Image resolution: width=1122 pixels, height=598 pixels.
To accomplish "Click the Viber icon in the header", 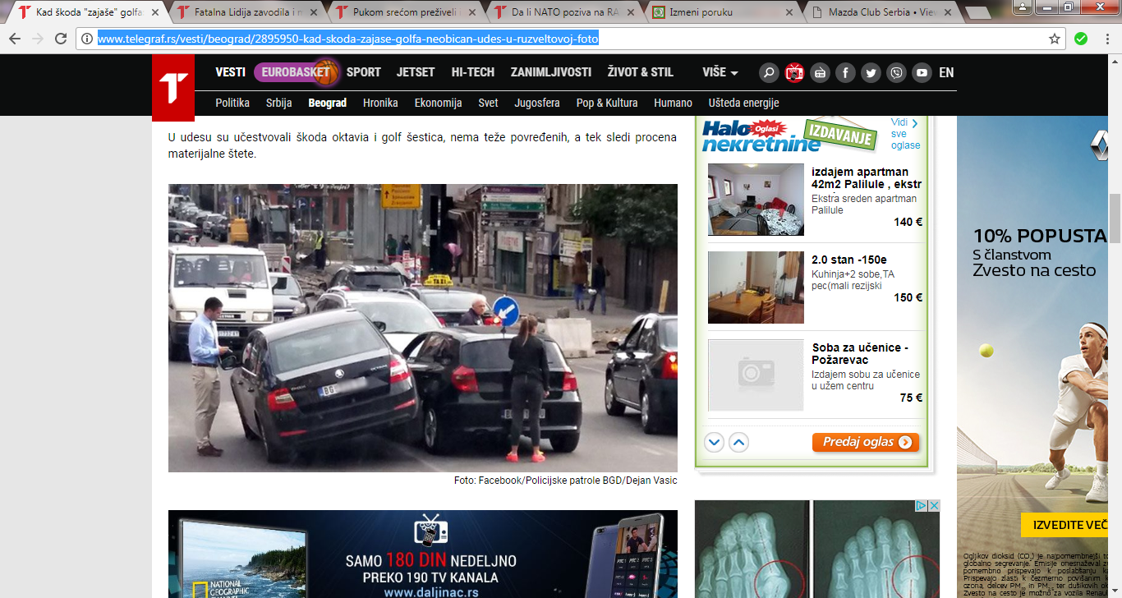I will point(897,72).
